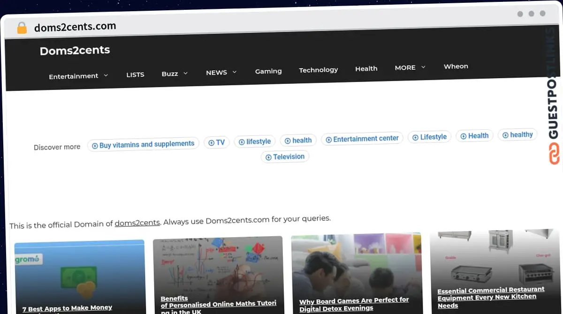The width and height of the screenshot is (563, 314).
Task: Expand the Entertainment dropdown menu
Action: click(x=74, y=75)
